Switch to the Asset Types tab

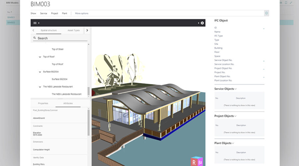click(x=74, y=30)
